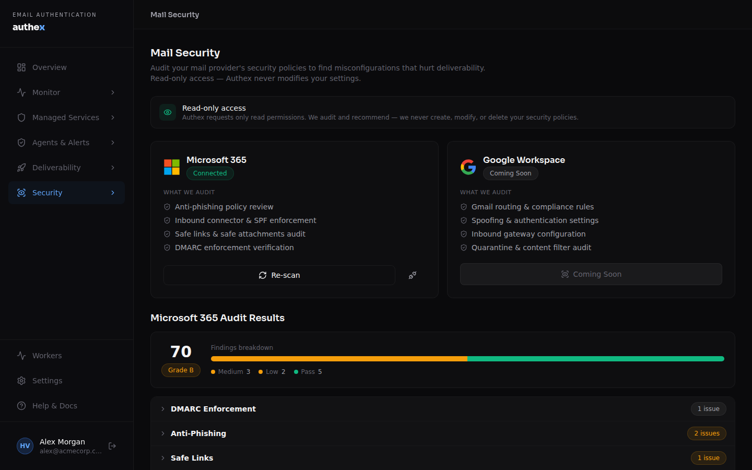The width and height of the screenshot is (752, 470).
Task: Select Monitor menu label
Action: [46, 92]
